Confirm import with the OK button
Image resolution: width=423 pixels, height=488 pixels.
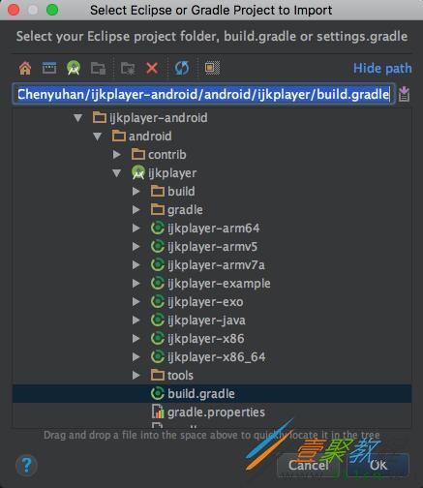[x=378, y=465]
